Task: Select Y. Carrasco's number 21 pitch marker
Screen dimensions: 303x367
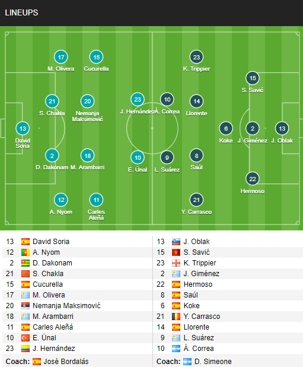Action: (x=196, y=200)
